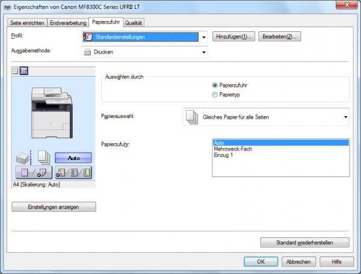Click the Einstellungen anzeigen button
Viewport: 361px width, 274px height.
(x=54, y=207)
